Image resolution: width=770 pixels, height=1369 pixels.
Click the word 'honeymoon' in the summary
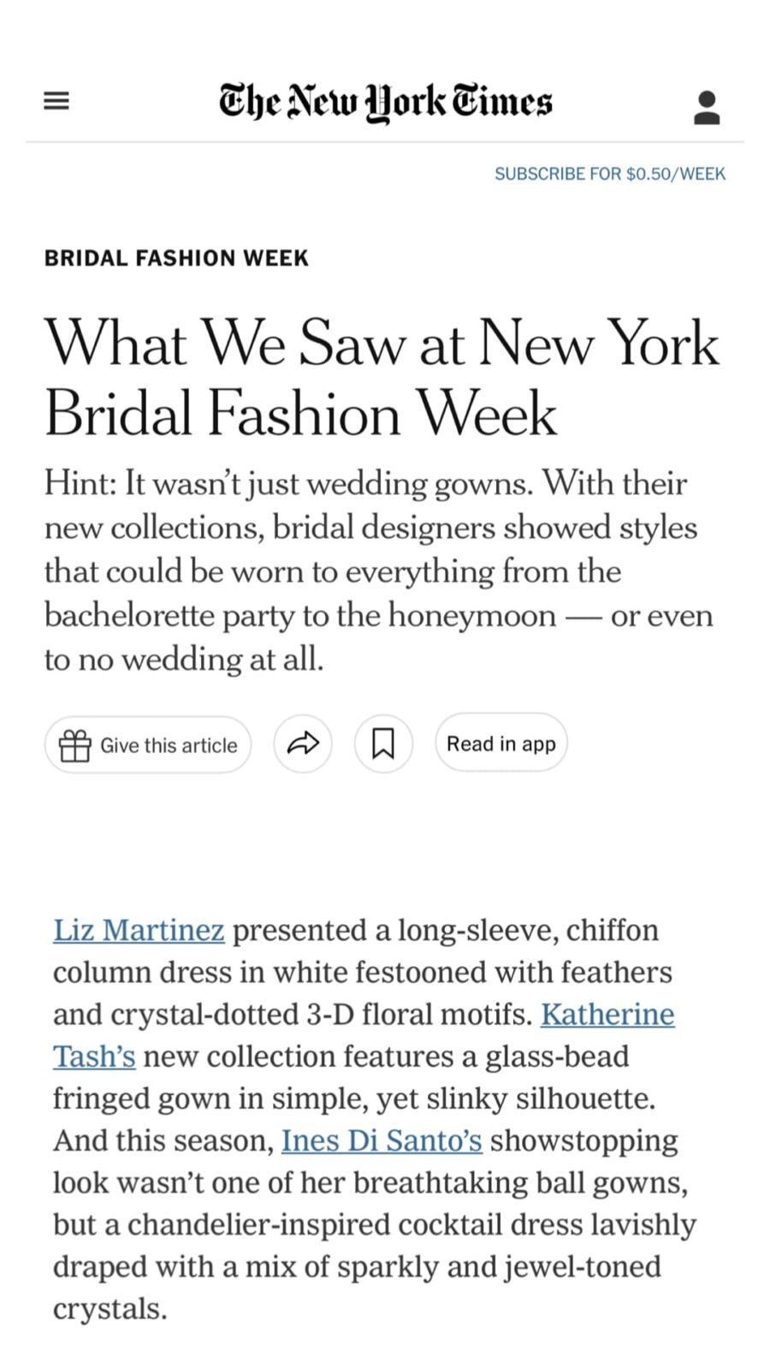coord(472,616)
